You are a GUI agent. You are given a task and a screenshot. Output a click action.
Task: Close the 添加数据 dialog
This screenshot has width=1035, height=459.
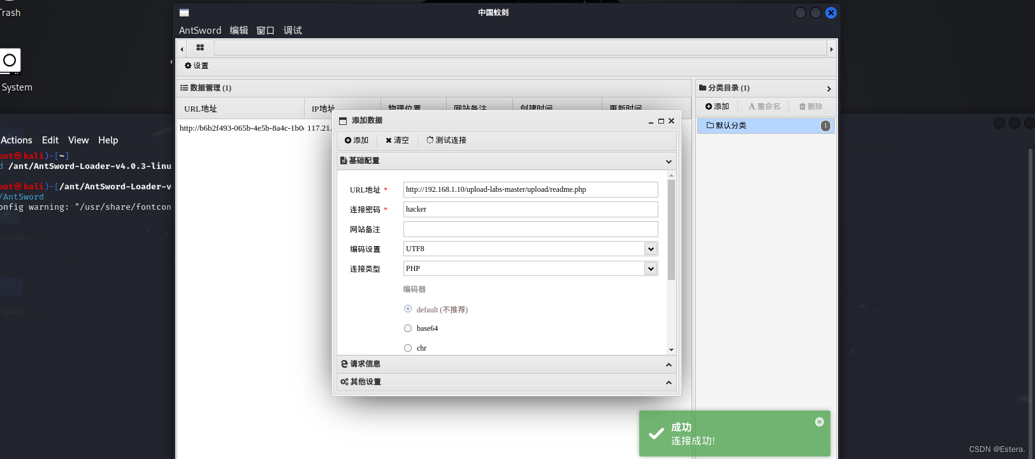click(x=671, y=121)
